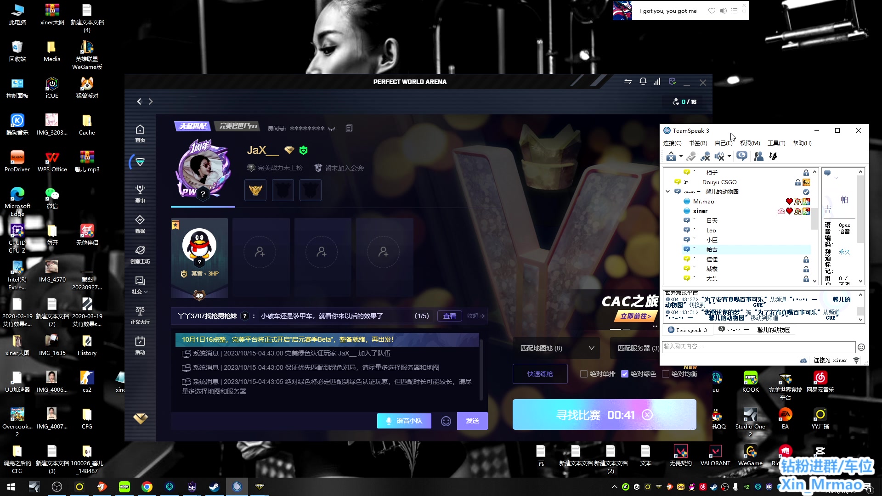
Task: Click TeamSpeak emoji smiley next to chat input
Action: (x=861, y=347)
